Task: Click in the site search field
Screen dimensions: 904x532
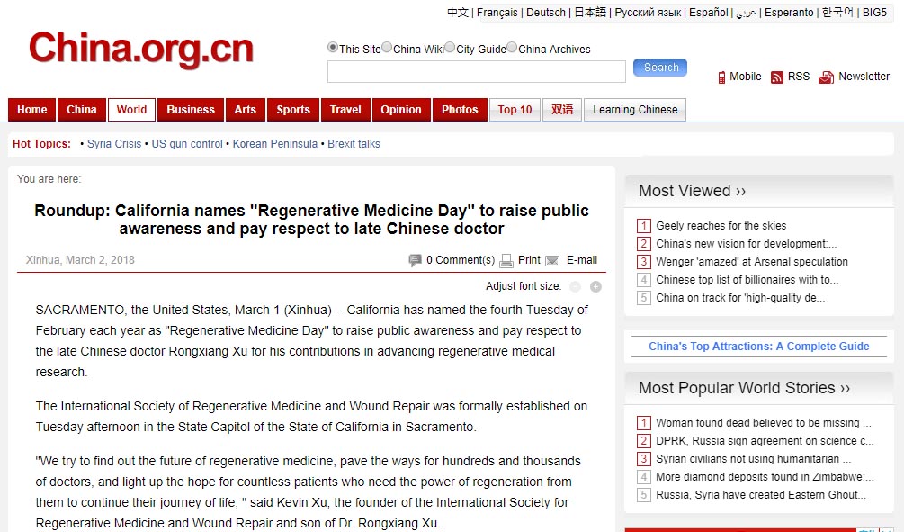Action: tap(476, 72)
